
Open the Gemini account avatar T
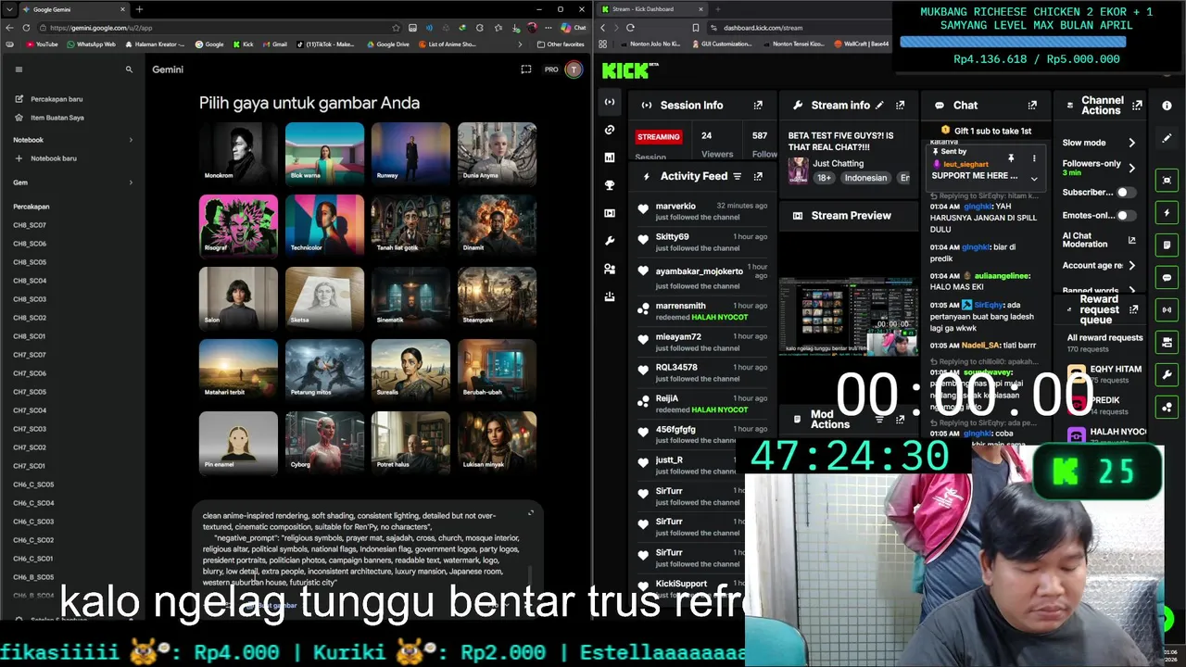[x=574, y=69]
